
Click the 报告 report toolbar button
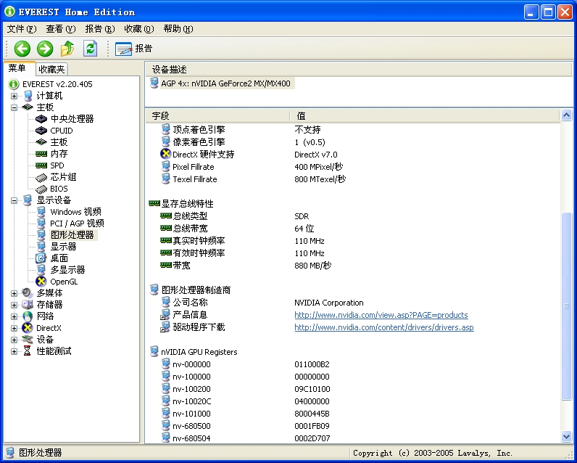(x=134, y=49)
